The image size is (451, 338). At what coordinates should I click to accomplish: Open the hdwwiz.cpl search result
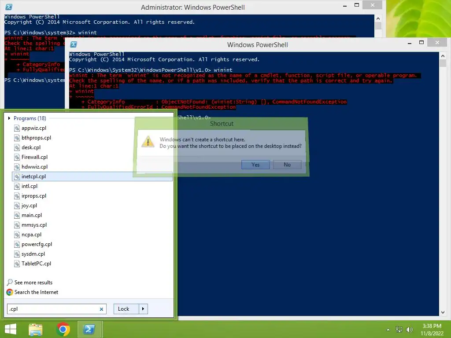[x=92, y=167]
